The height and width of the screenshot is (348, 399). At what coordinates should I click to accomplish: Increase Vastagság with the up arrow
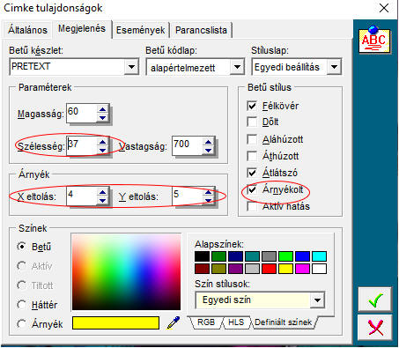(208, 142)
